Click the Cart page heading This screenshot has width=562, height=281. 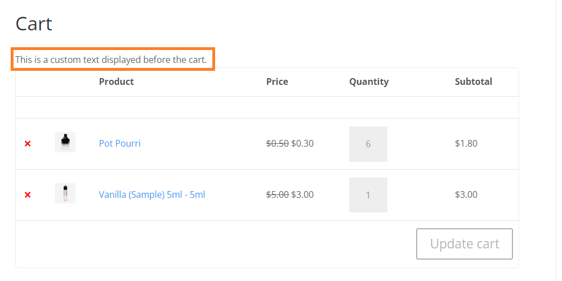point(34,24)
